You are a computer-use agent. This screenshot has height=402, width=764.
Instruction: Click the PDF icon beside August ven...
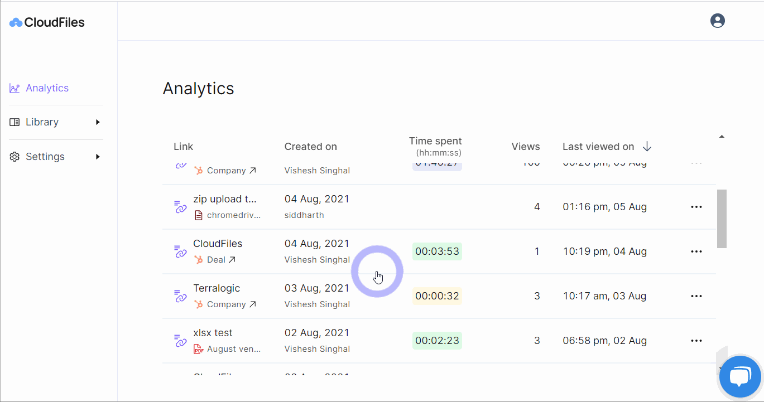(x=198, y=349)
